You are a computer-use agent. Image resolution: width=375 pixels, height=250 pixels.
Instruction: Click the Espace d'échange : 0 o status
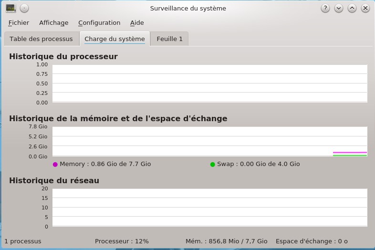point(312,241)
